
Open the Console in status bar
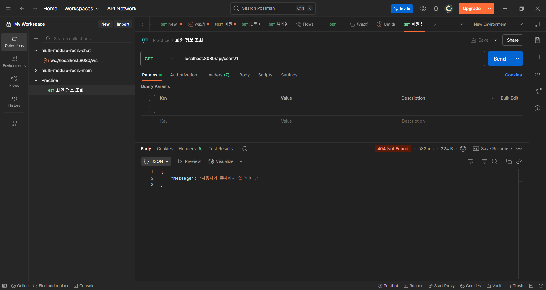(84, 286)
